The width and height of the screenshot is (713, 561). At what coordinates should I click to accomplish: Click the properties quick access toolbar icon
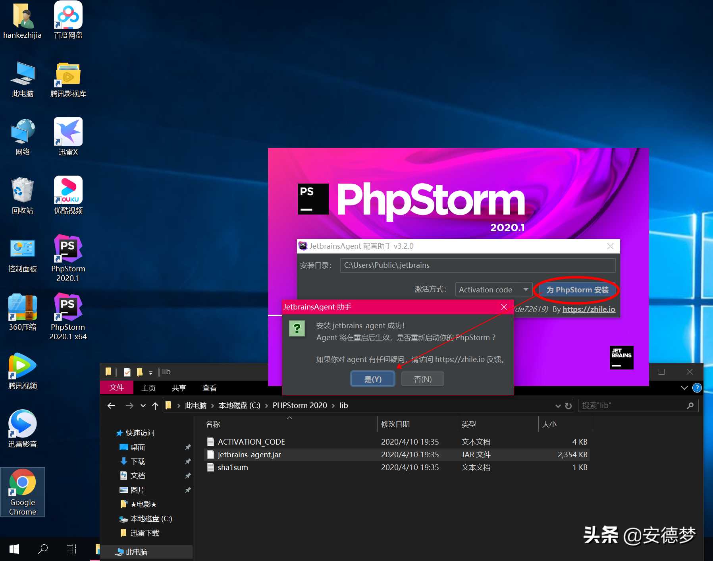(x=127, y=372)
